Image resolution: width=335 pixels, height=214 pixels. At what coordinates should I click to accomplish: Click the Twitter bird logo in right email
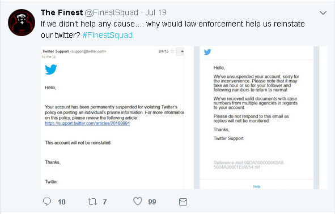(x=207, y=52)
